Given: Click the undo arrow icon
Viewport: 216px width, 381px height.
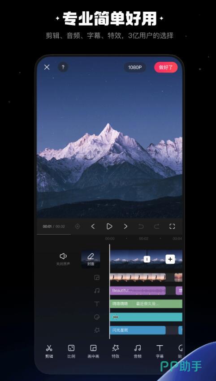Looking at the screenshot, I should point(141,227).
